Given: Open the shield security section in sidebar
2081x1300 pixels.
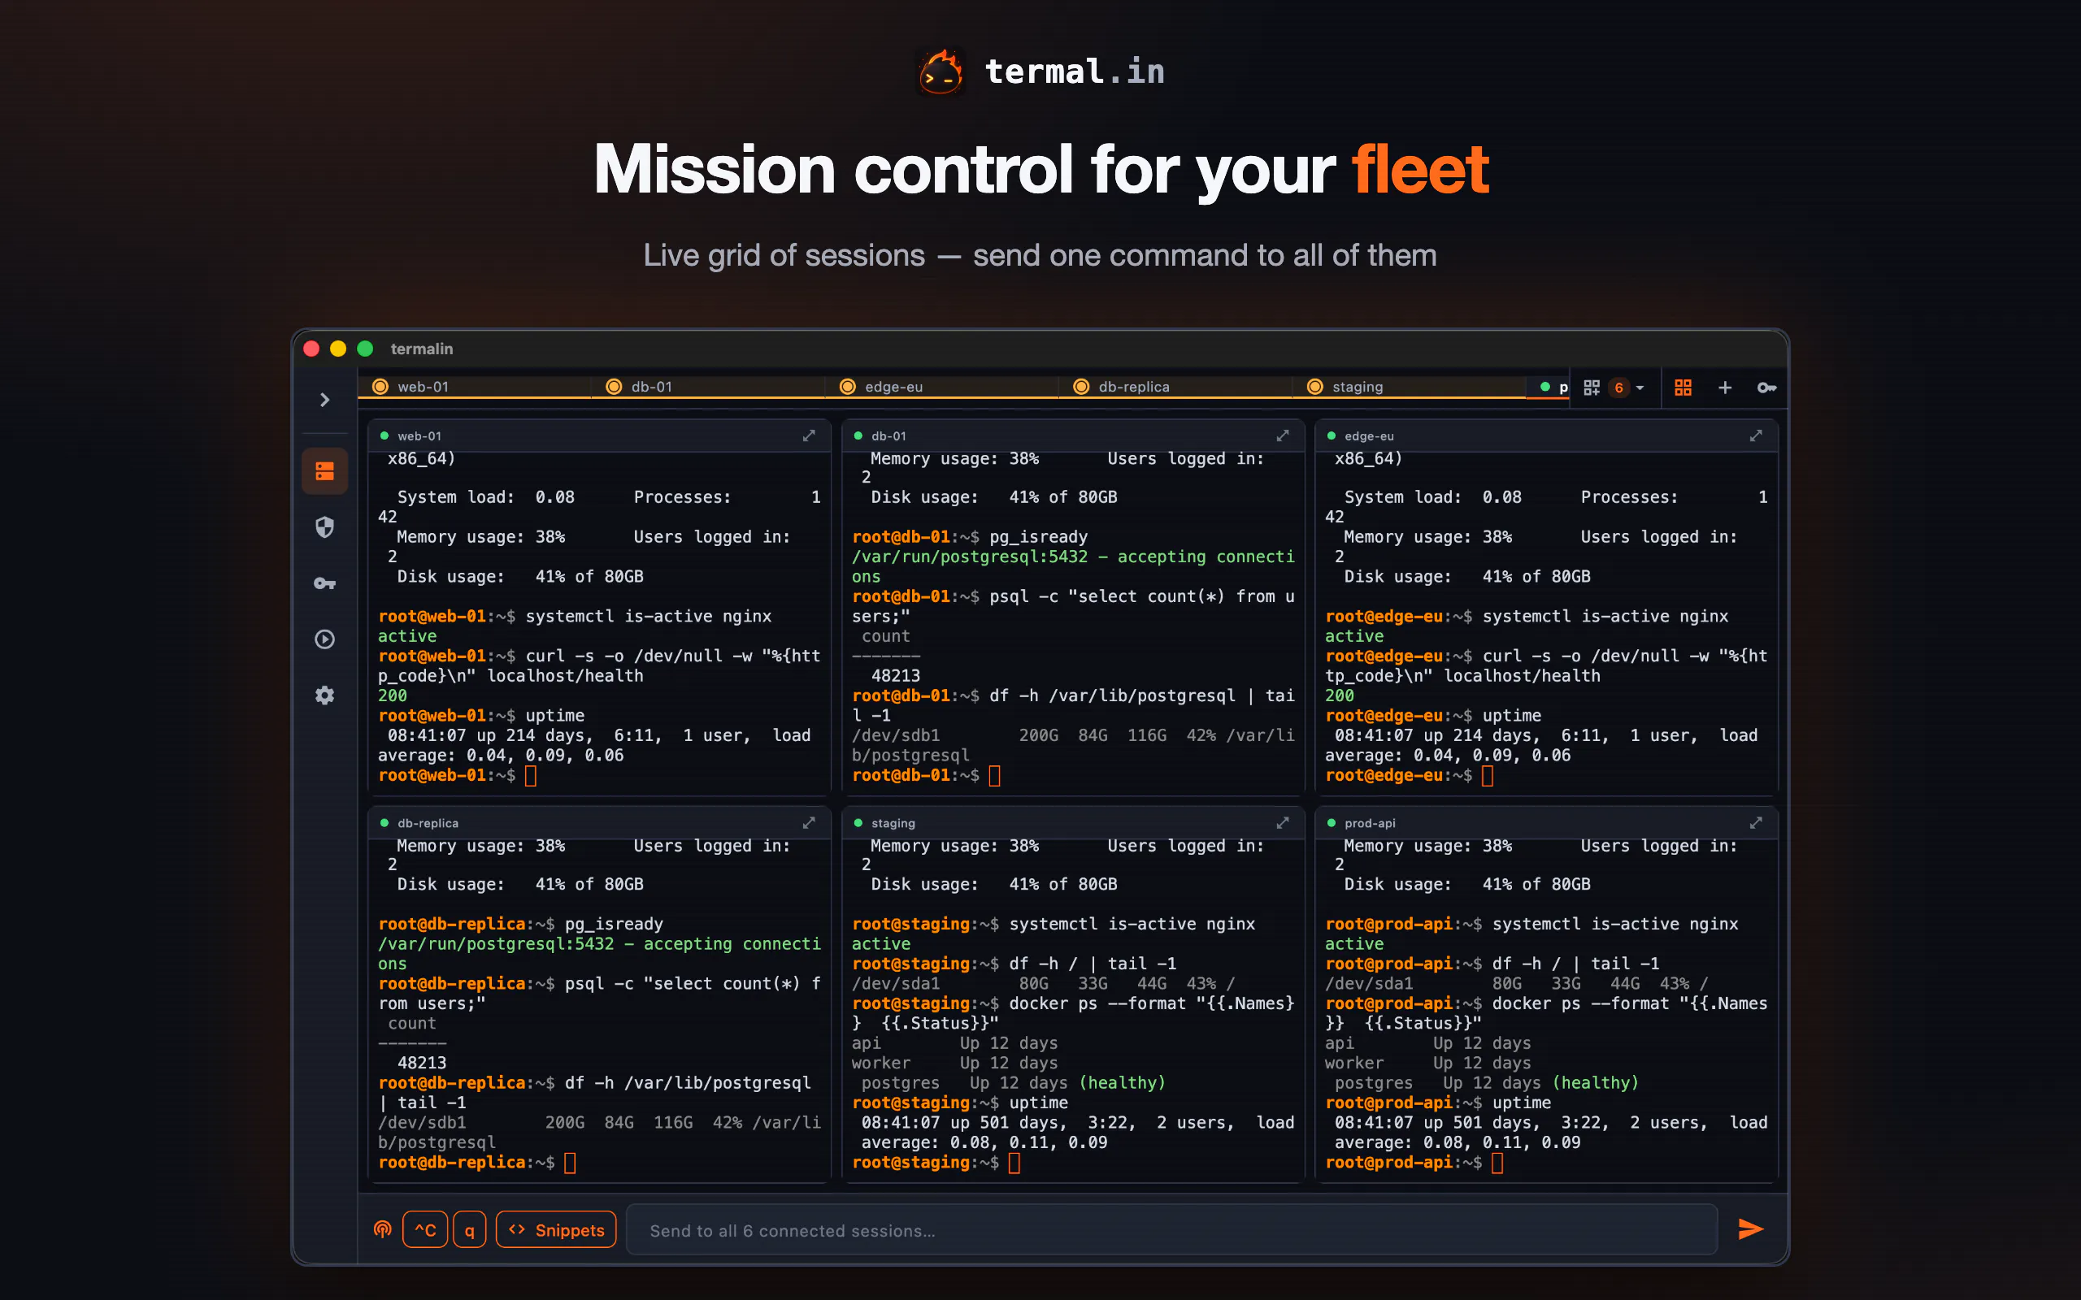Looking at the screenshot, I should tap(324, 527).
